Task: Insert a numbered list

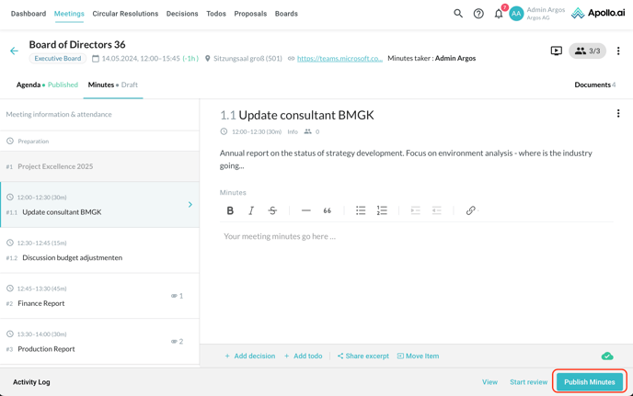Action: coord(382,210)
